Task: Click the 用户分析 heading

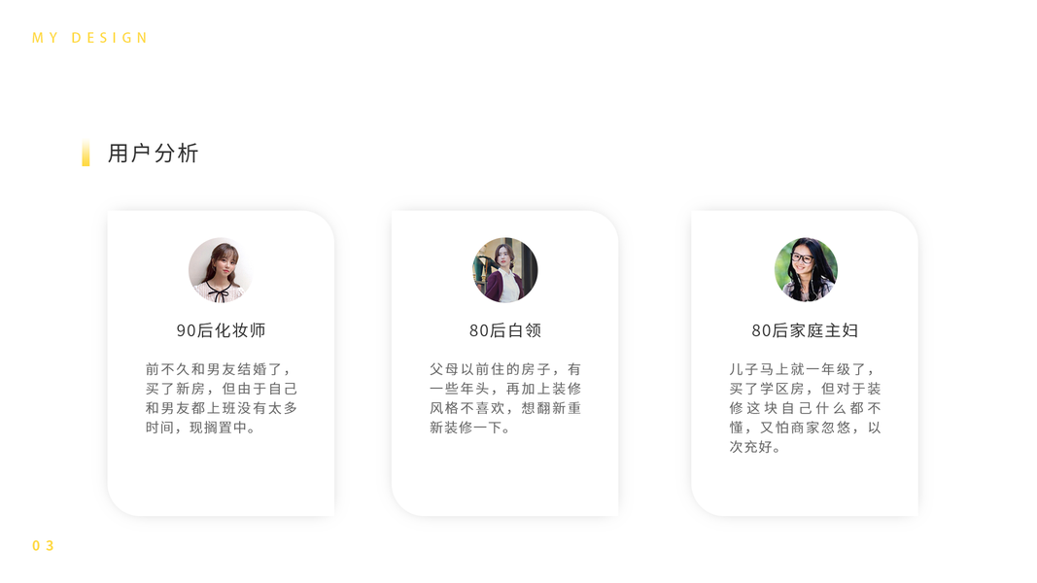Action: 153,154
